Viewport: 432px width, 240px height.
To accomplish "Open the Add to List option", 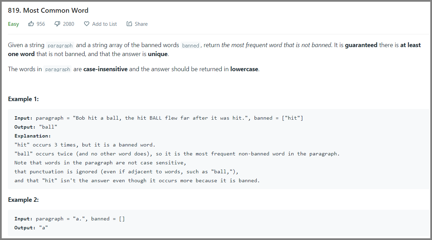I will 100,24.
